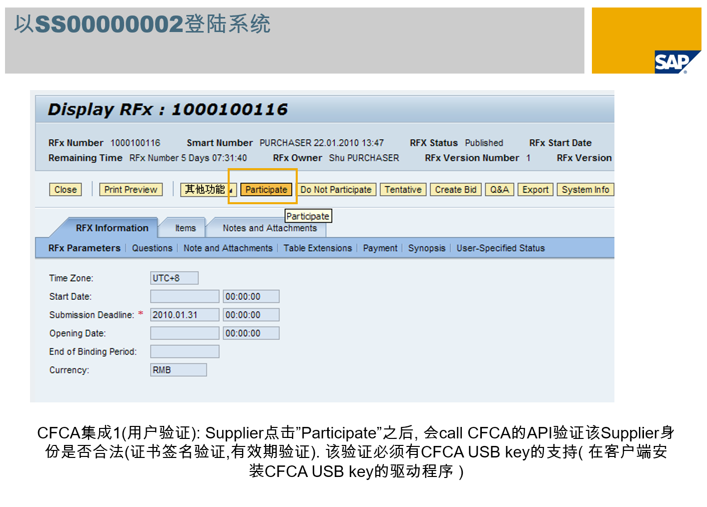Expand the 其他功能 dropdown menu

tap(208, 190)
